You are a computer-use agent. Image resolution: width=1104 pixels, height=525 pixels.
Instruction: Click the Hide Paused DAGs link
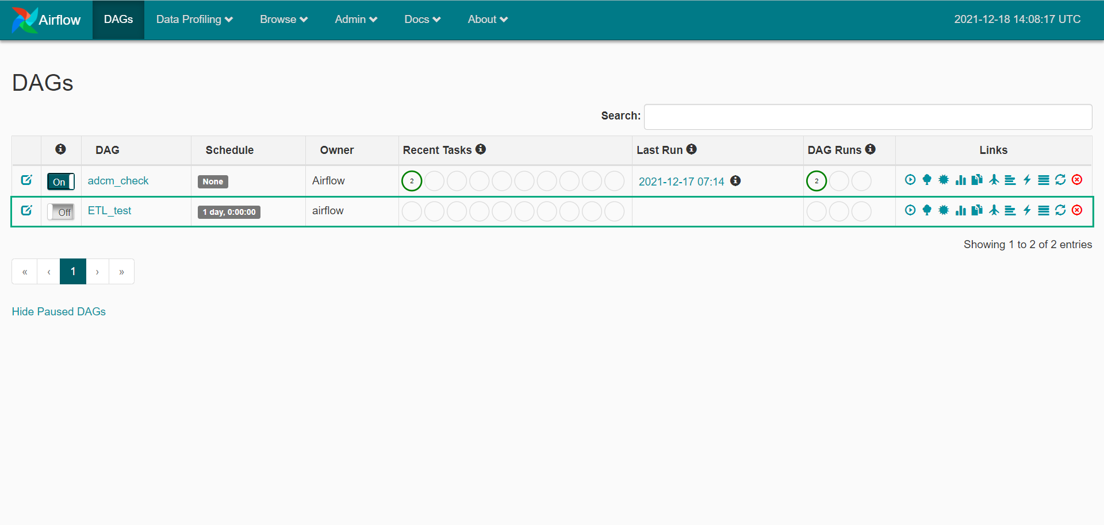(59, 311)
